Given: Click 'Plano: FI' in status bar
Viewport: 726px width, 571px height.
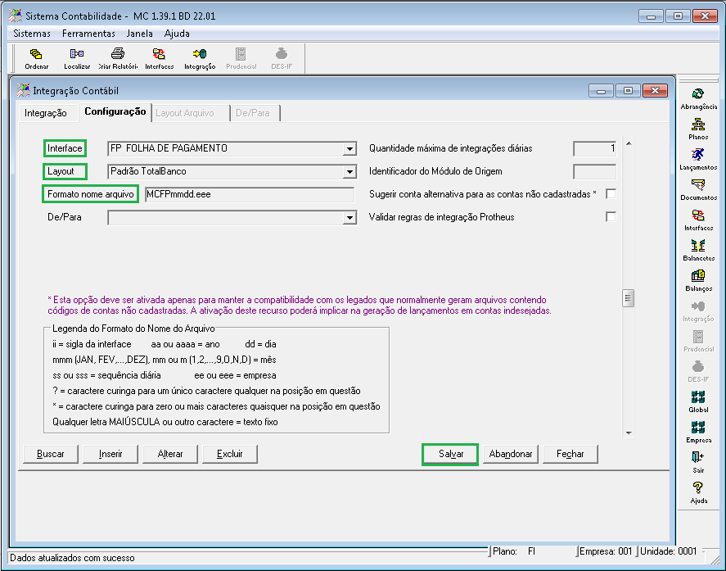Looking at the screenshot, I should (514, 551).
